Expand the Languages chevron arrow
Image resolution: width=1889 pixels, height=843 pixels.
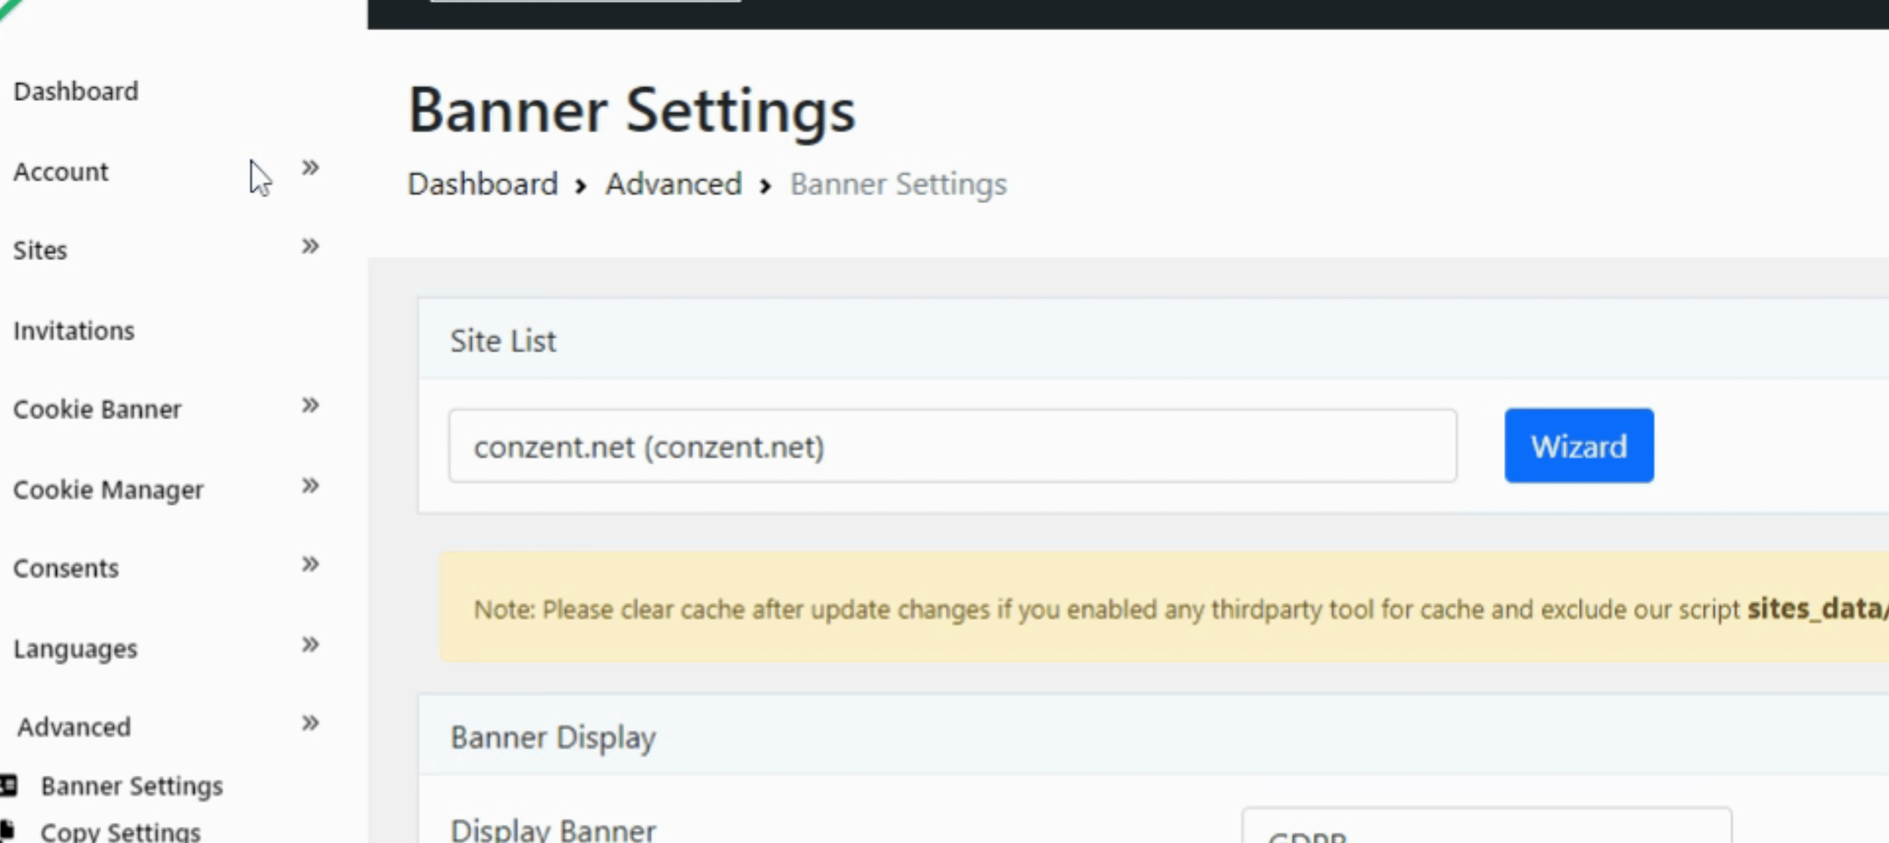310,645
